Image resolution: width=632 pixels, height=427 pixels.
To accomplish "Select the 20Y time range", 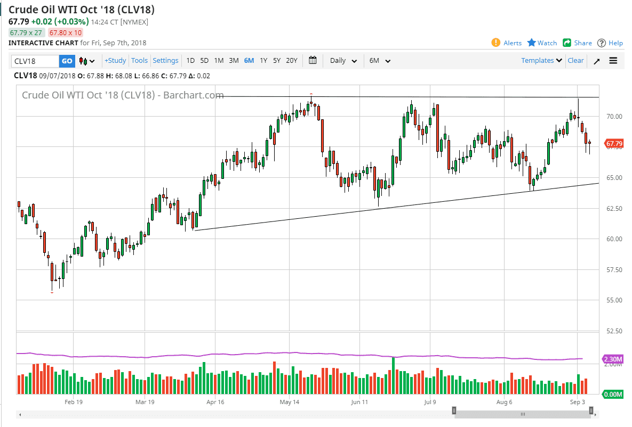I will point(291,60).
